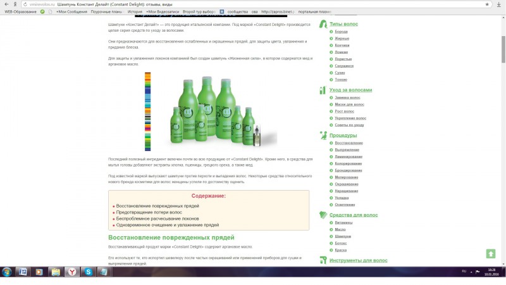The width and height of the screenshot is (506, 285).
Task: Open the 'Ламинирование' sidebar link
Action: [349, 156]
